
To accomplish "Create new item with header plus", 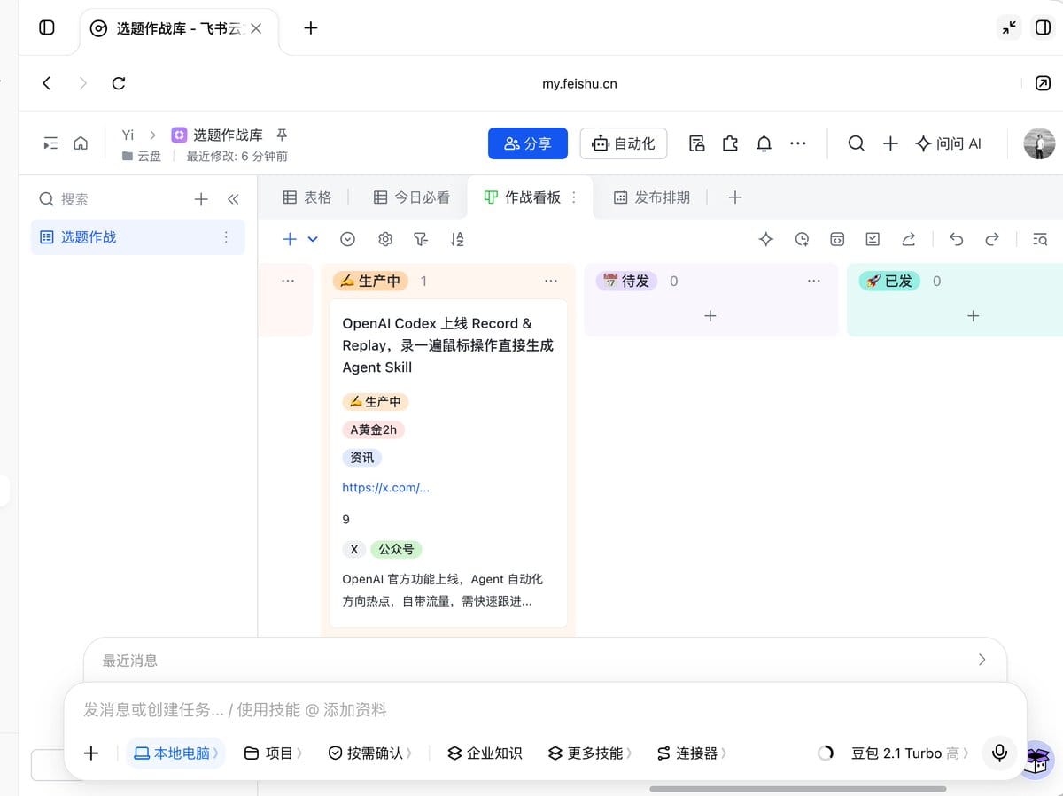I will [890, 143].
